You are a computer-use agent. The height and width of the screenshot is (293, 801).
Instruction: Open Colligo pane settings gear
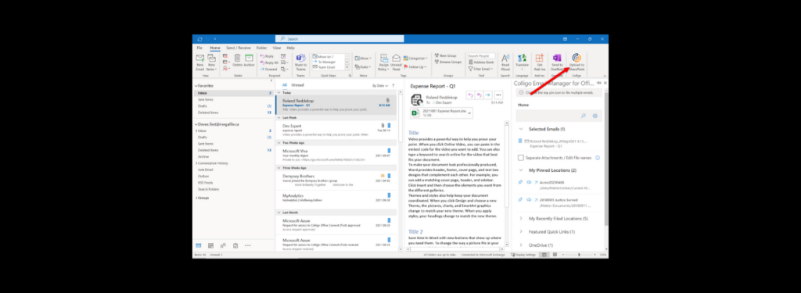pos(595,116)
